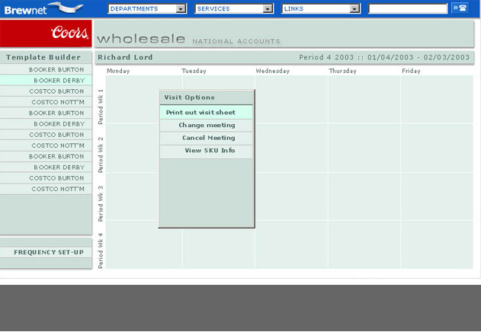The height and width of the screenshot is (332, 481).
Task: Click the Period Wk 1 row label
Action: tap(101, 106)
